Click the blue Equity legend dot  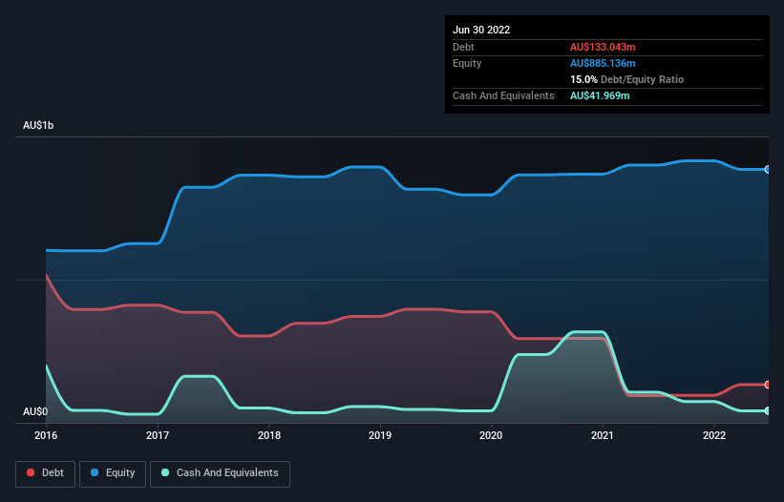pos(95,472)
